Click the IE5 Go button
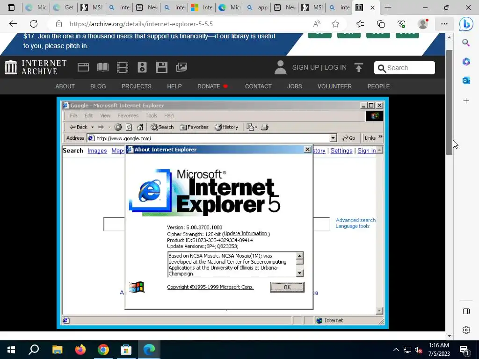Image resolution: width=479 pixels, height=359 pixels. coord(349,138)
